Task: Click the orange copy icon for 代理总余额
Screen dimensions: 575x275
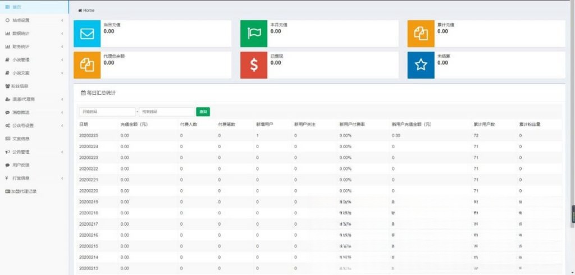Action: 87,65
